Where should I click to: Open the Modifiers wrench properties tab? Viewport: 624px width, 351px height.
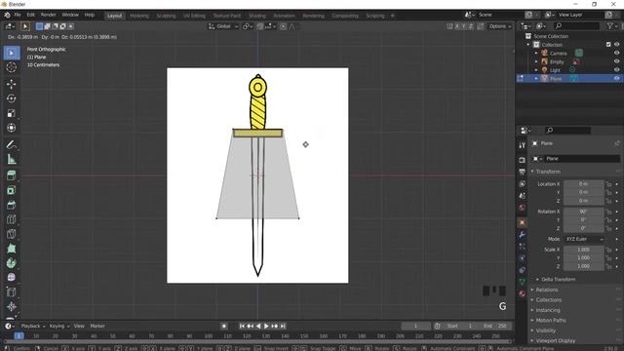523,235
